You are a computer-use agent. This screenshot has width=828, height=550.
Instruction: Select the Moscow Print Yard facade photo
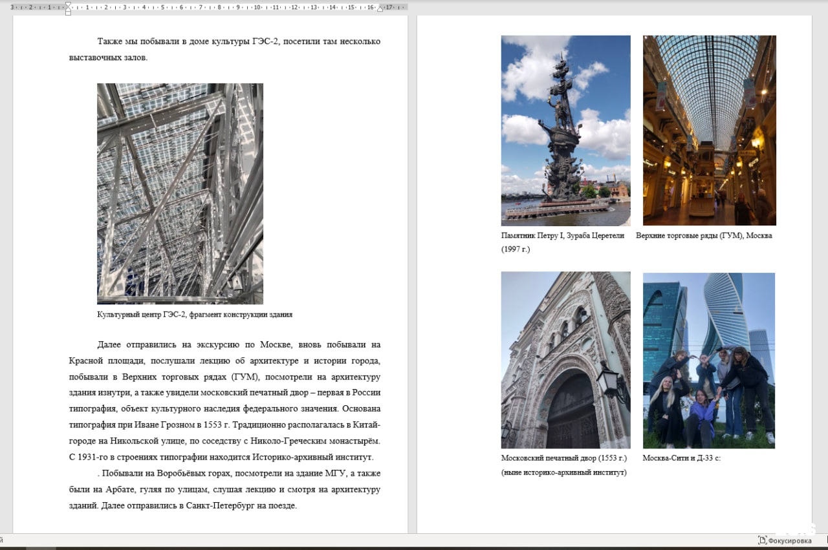click(565, 360)
